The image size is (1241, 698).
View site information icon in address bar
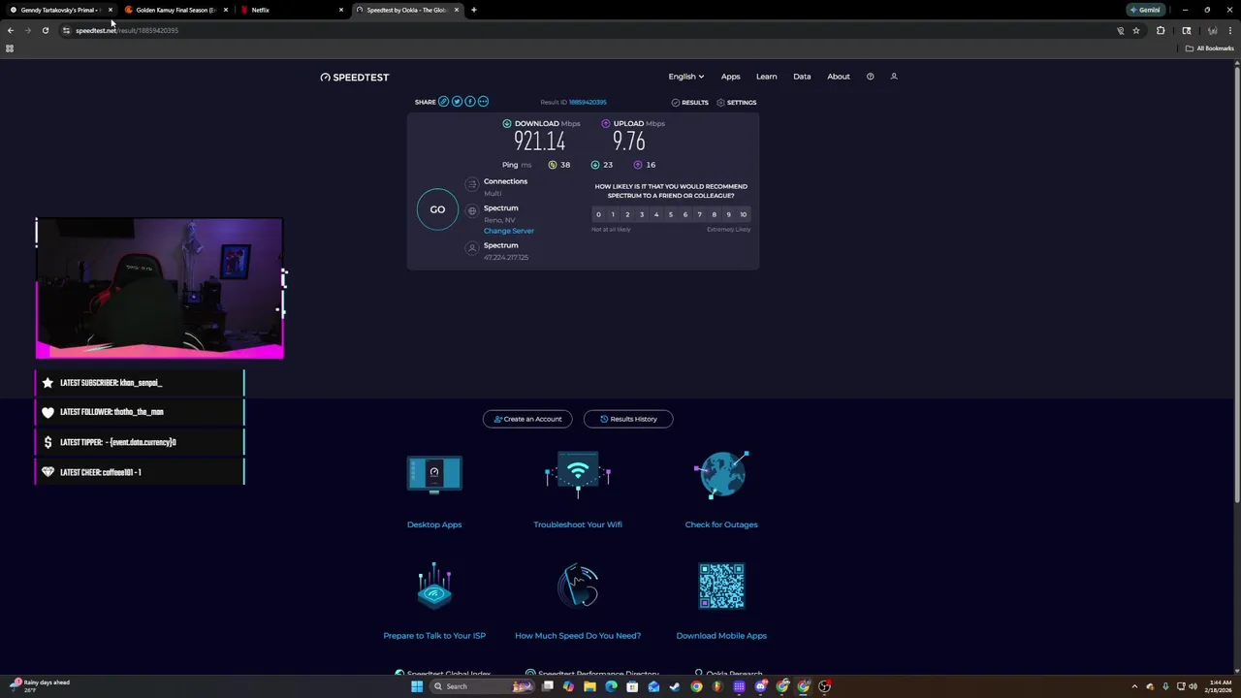(x=66, y=30)
